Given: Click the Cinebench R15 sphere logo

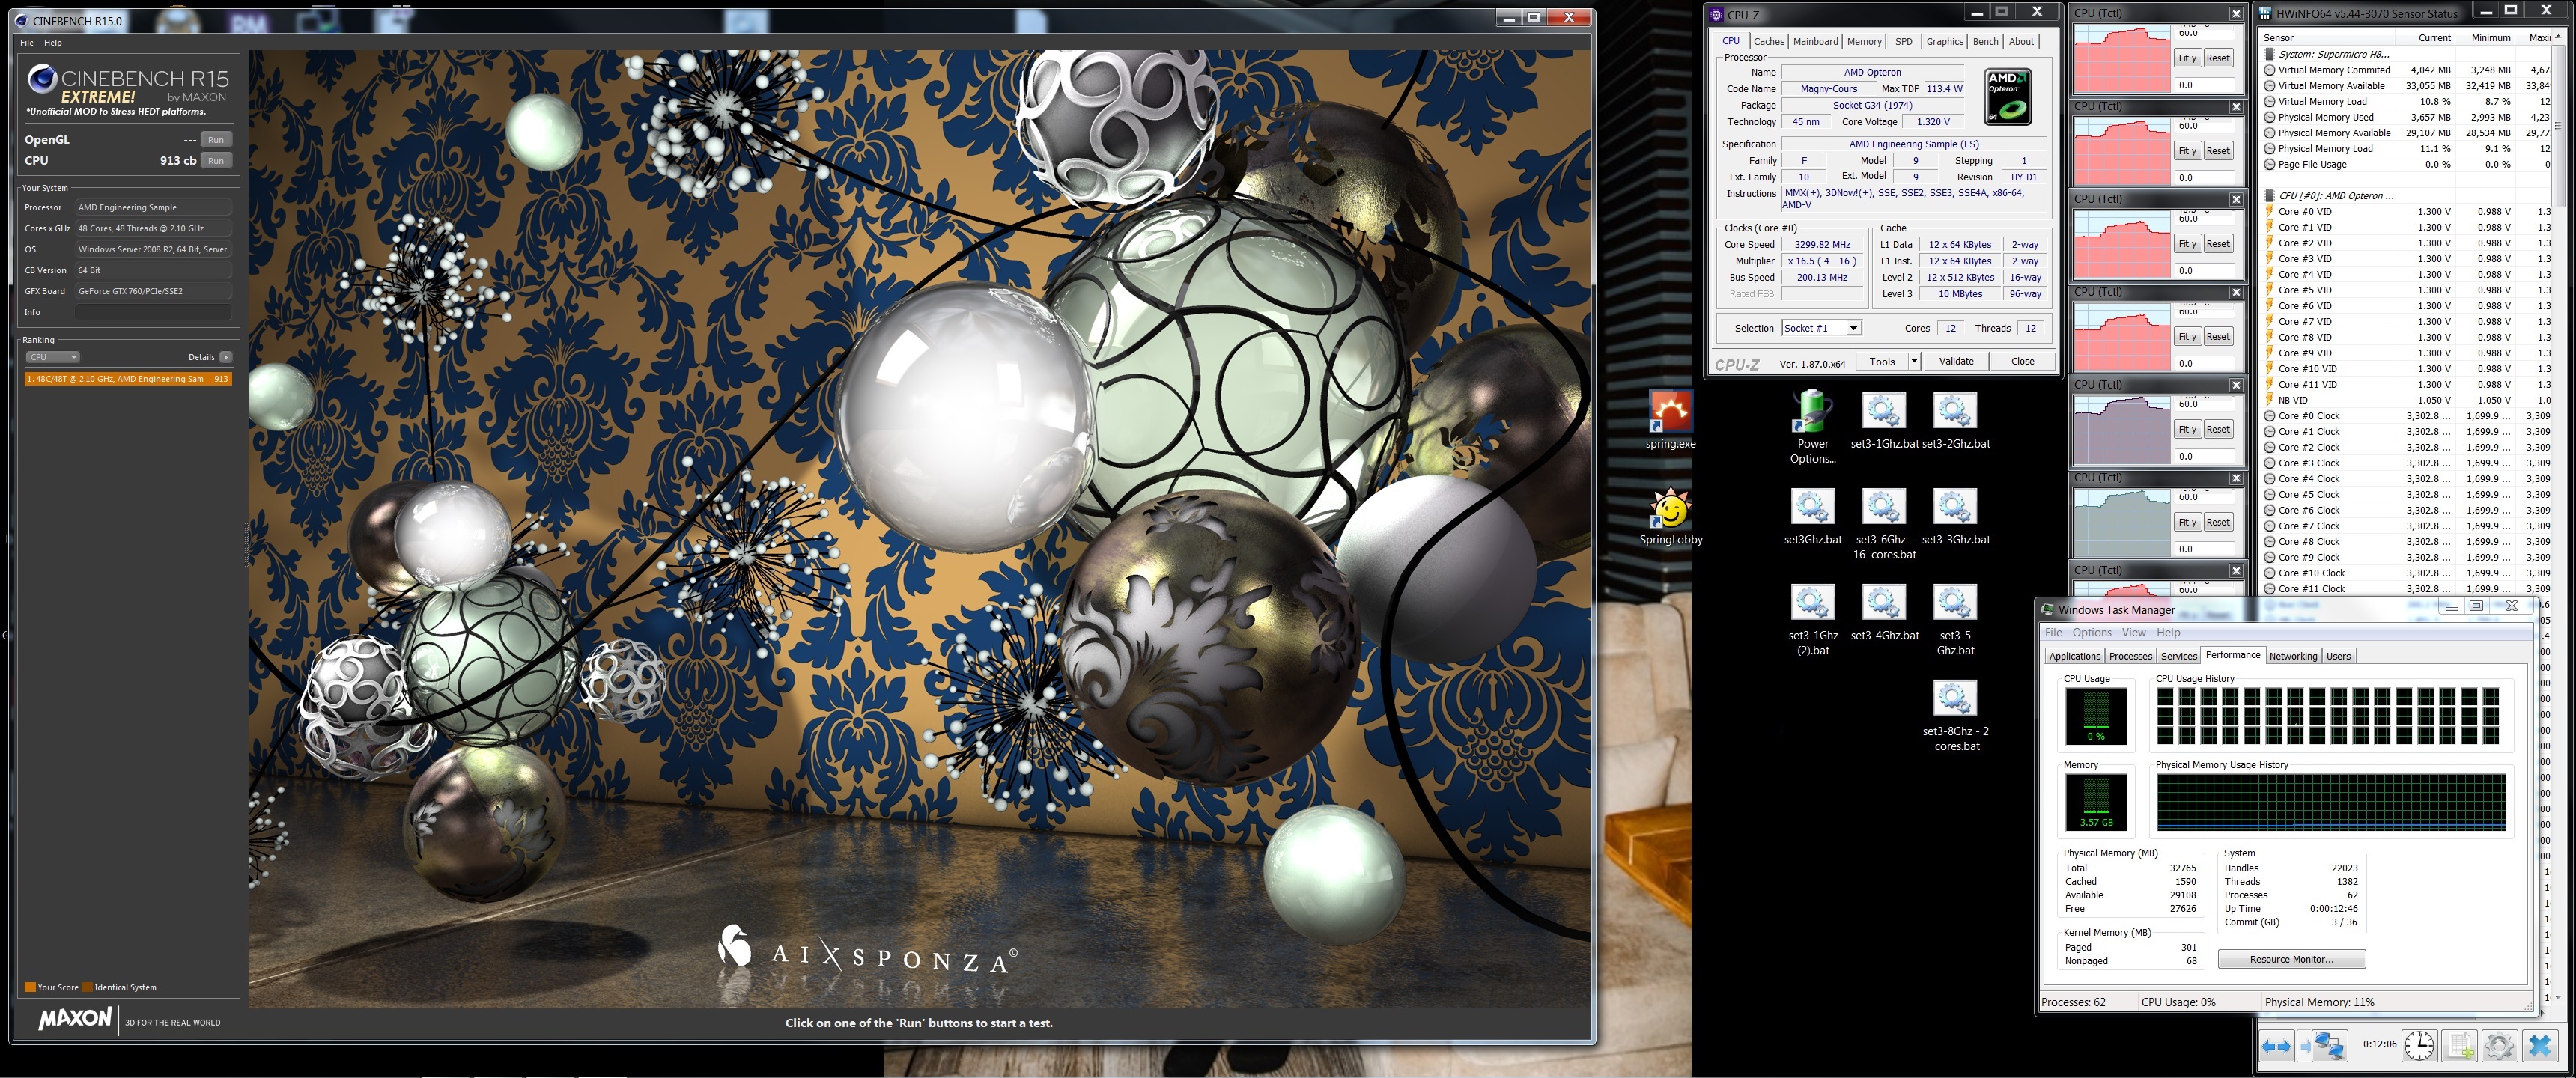Looking at the screenshot, I should tap(42, 78).
